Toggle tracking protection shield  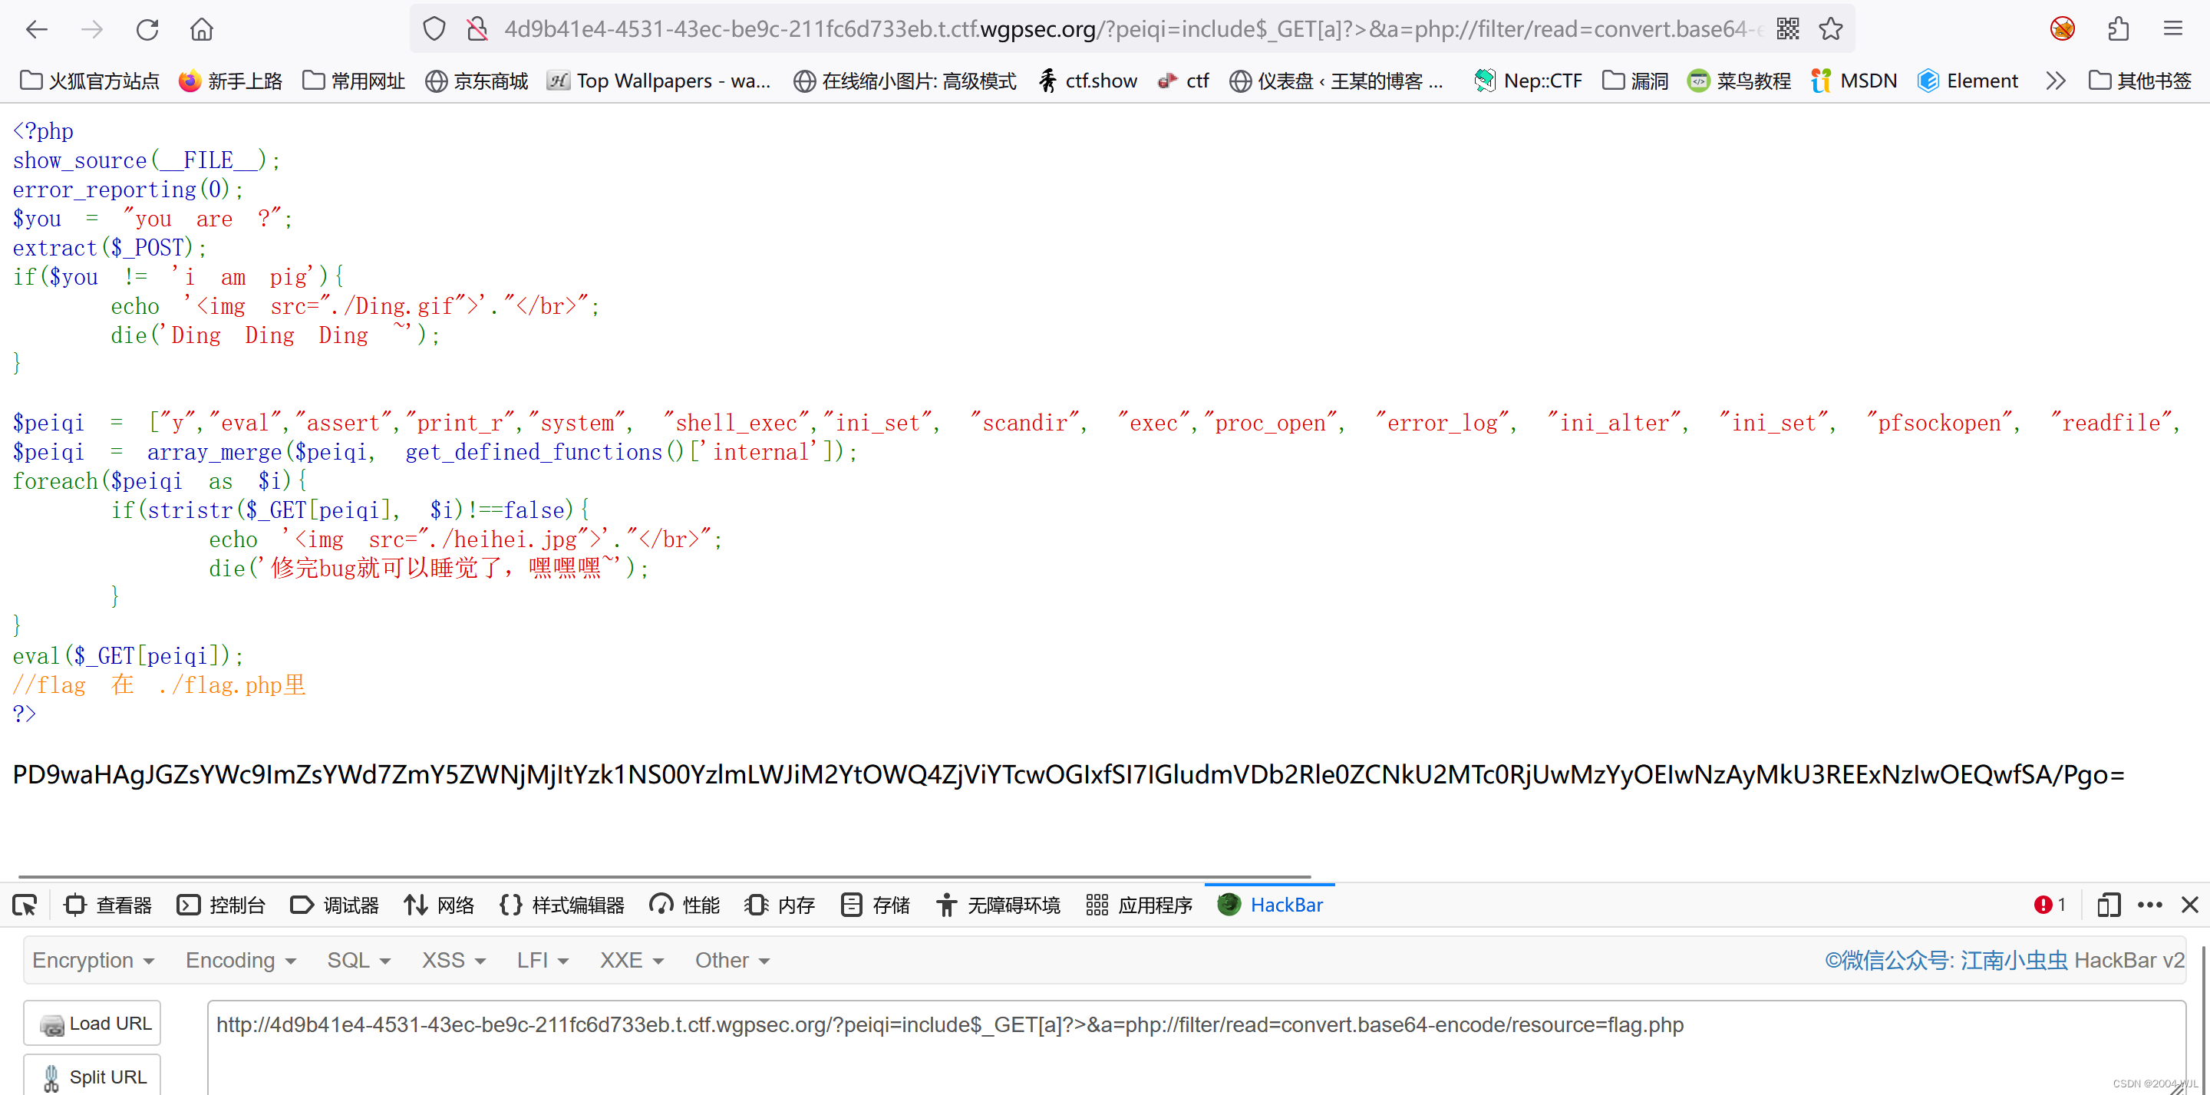(434, 28)
